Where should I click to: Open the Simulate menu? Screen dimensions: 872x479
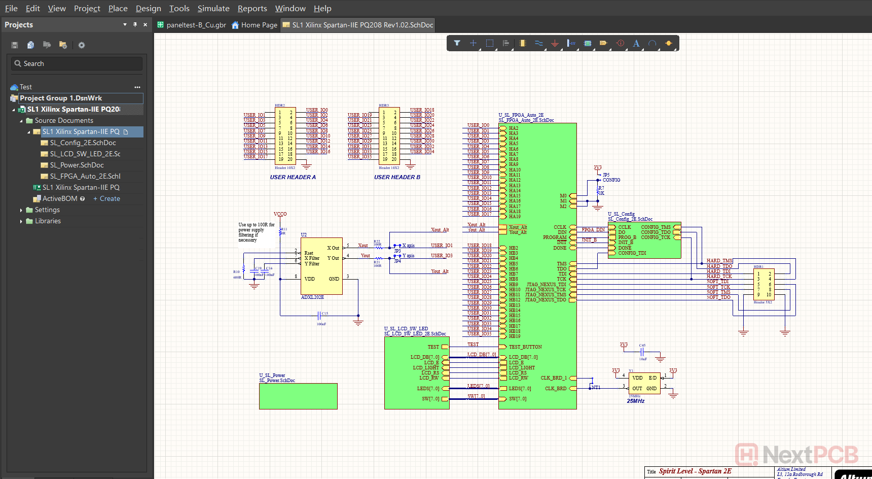coord(213,8)
